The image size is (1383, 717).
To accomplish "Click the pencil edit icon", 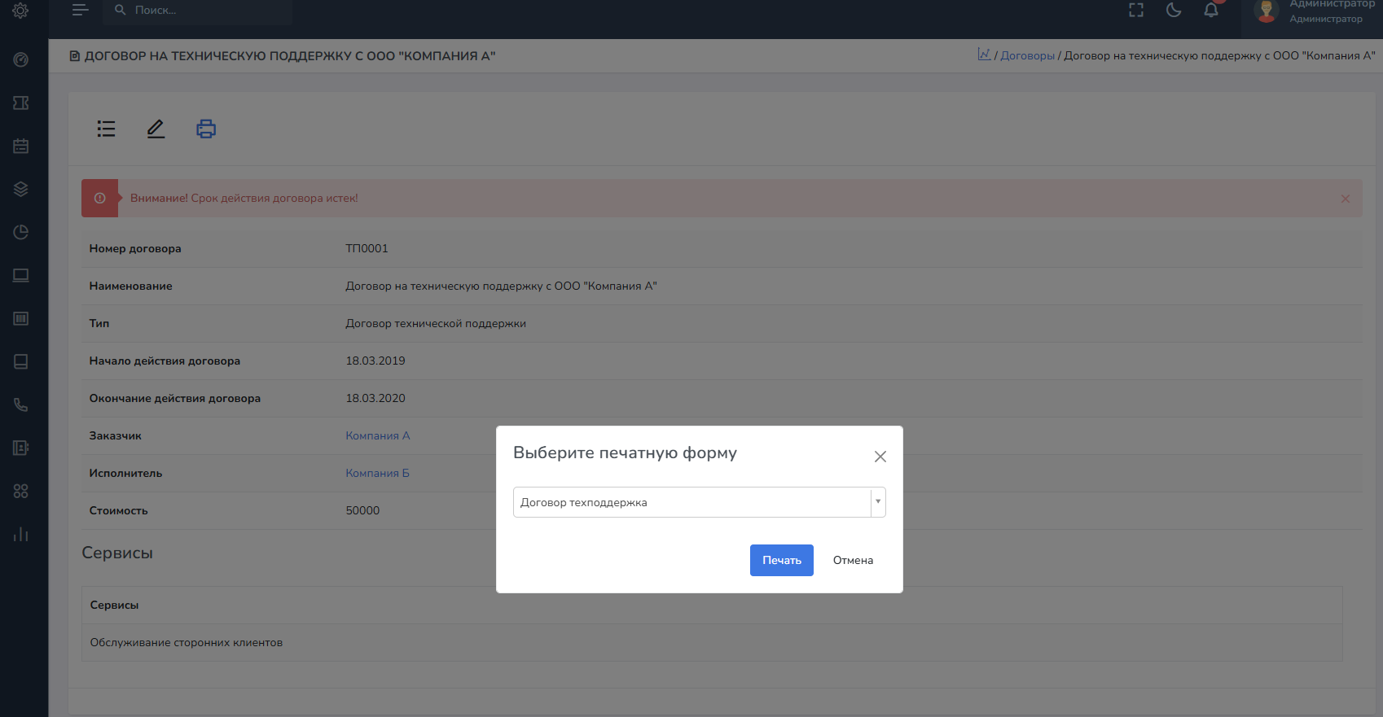I will point(156,129).
